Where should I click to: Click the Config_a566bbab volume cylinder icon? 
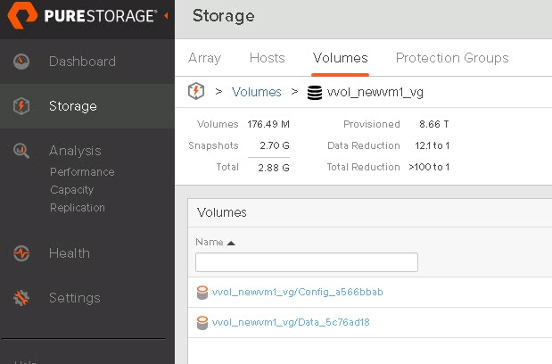202,293
